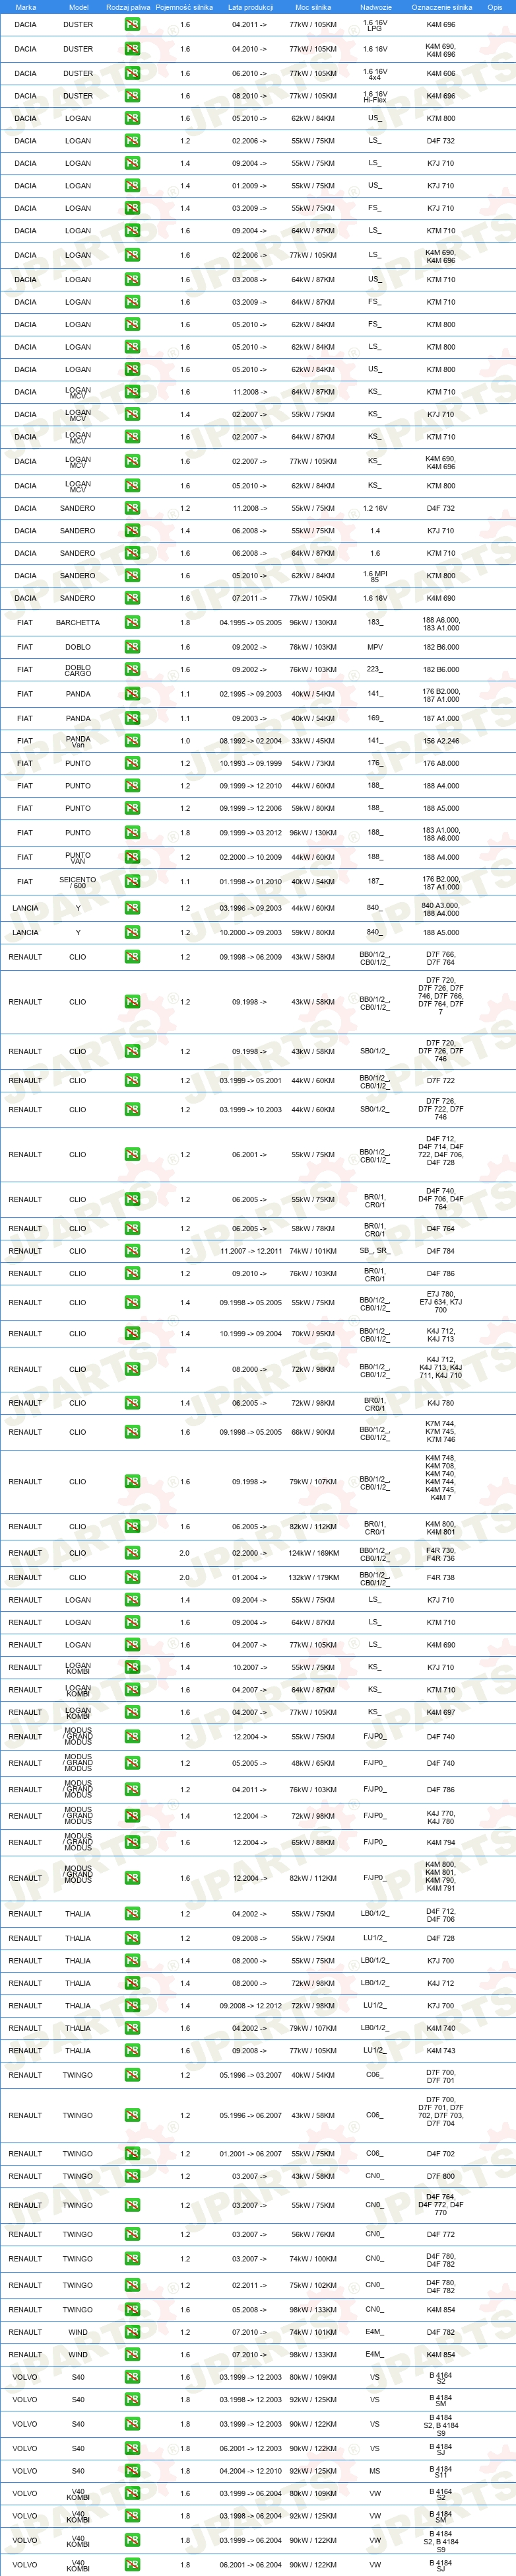The height and width of the screenshot is (2576, 516).
Task: Click engine code D7F 800
Action: pyautogui.click(x=441, y=2176)
